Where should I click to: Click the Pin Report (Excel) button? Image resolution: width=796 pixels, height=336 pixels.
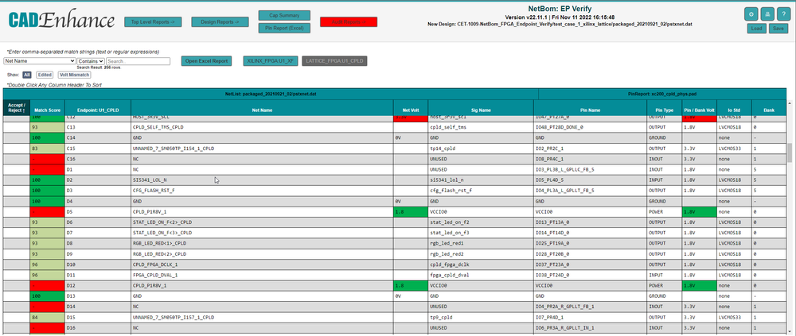pos(284,29)
